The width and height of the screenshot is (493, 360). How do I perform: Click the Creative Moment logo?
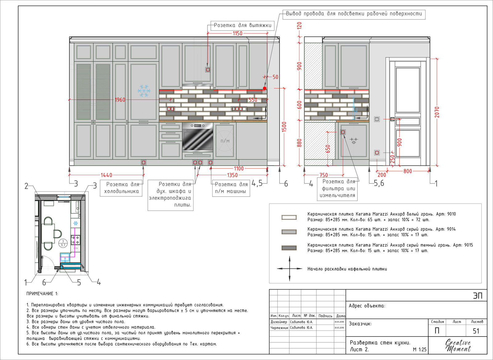458,346
